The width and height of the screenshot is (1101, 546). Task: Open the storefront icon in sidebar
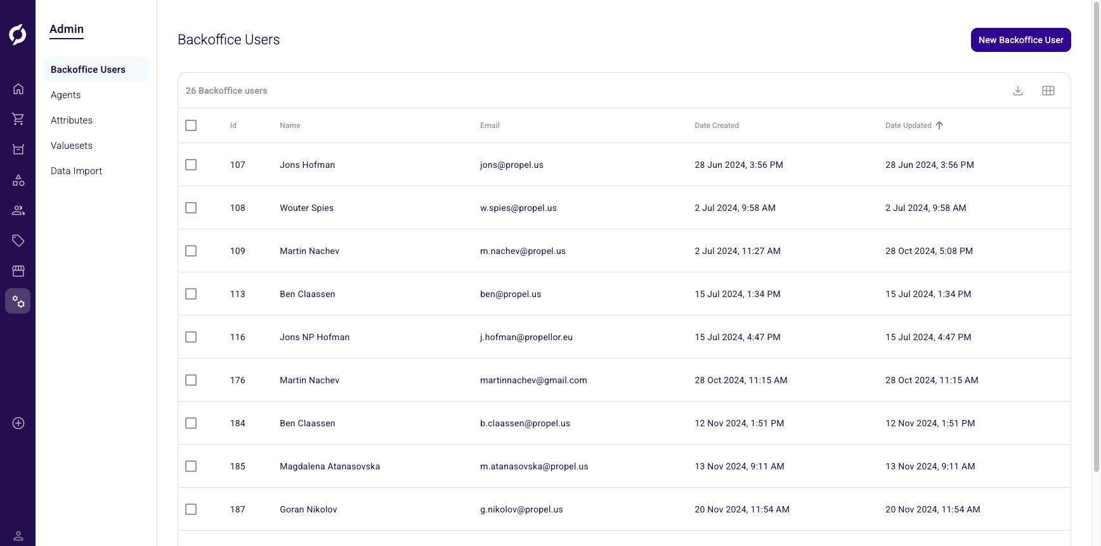18,271
